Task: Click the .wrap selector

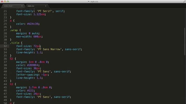Action: point(14,30)
